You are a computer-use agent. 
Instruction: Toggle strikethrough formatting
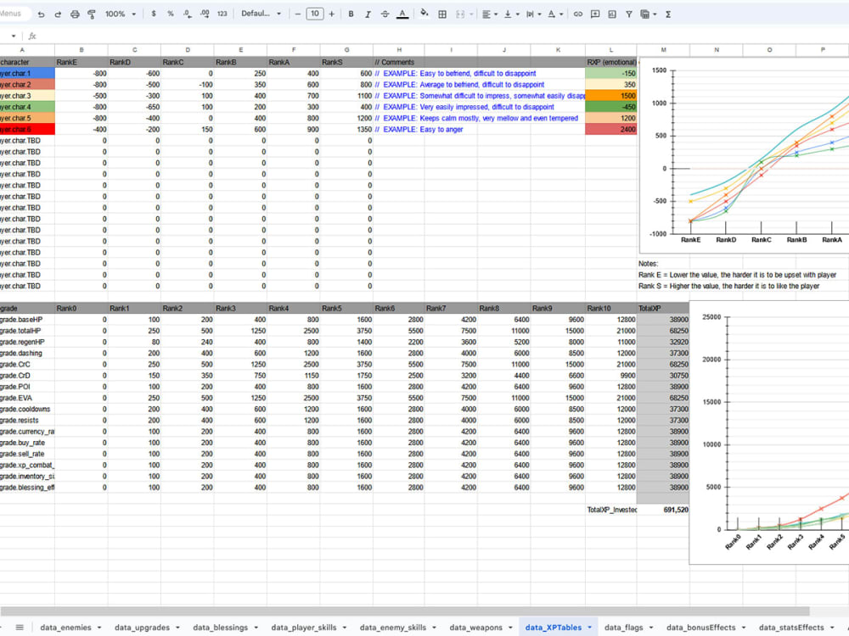pyautogui.click(x=385, y=14)
